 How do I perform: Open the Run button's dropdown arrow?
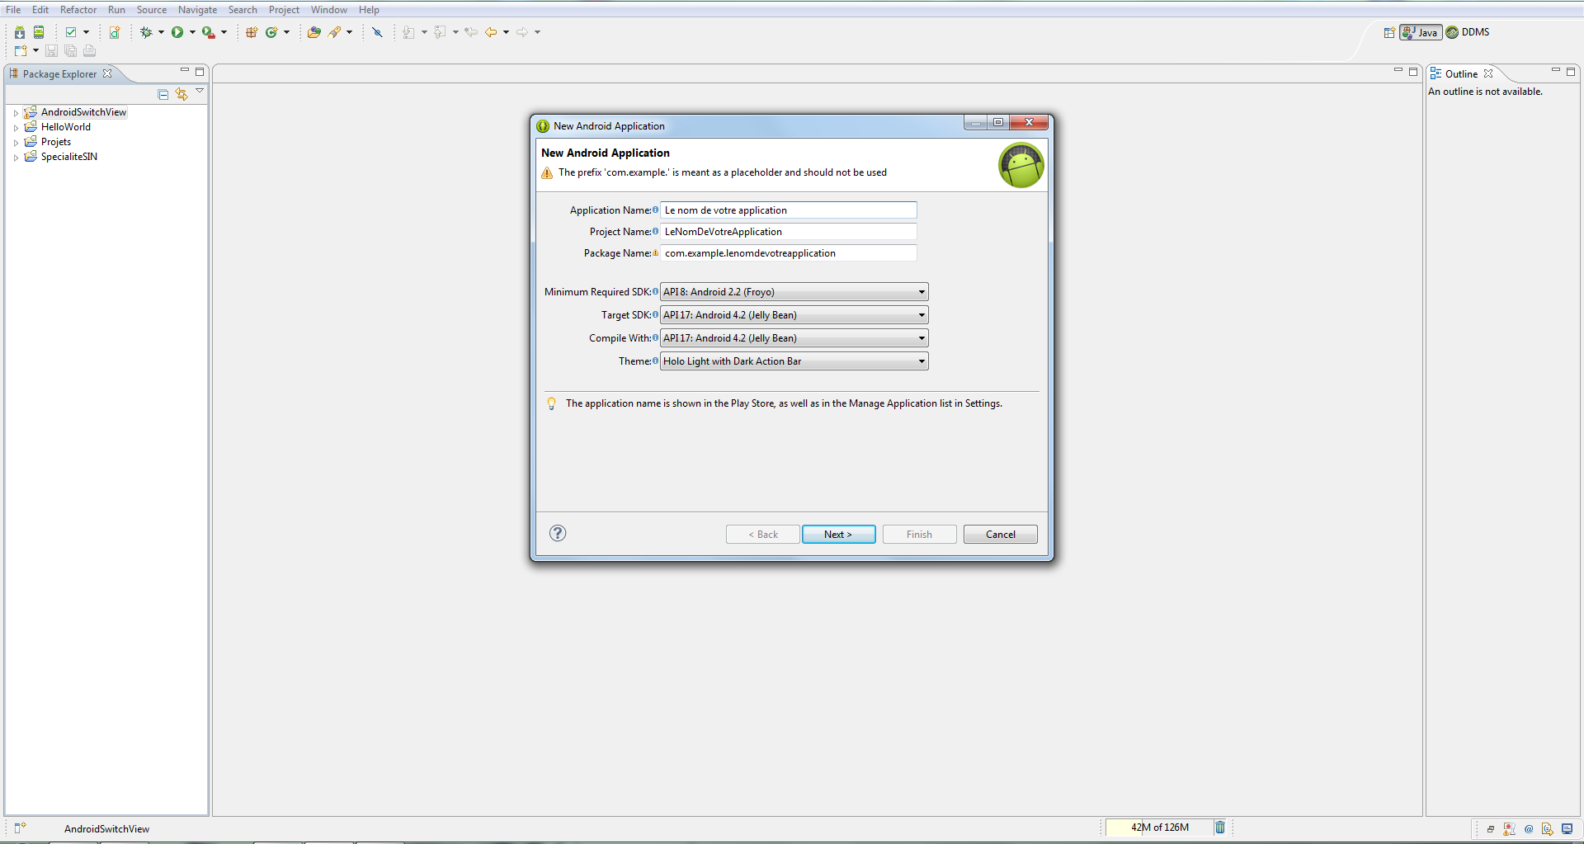192,32
